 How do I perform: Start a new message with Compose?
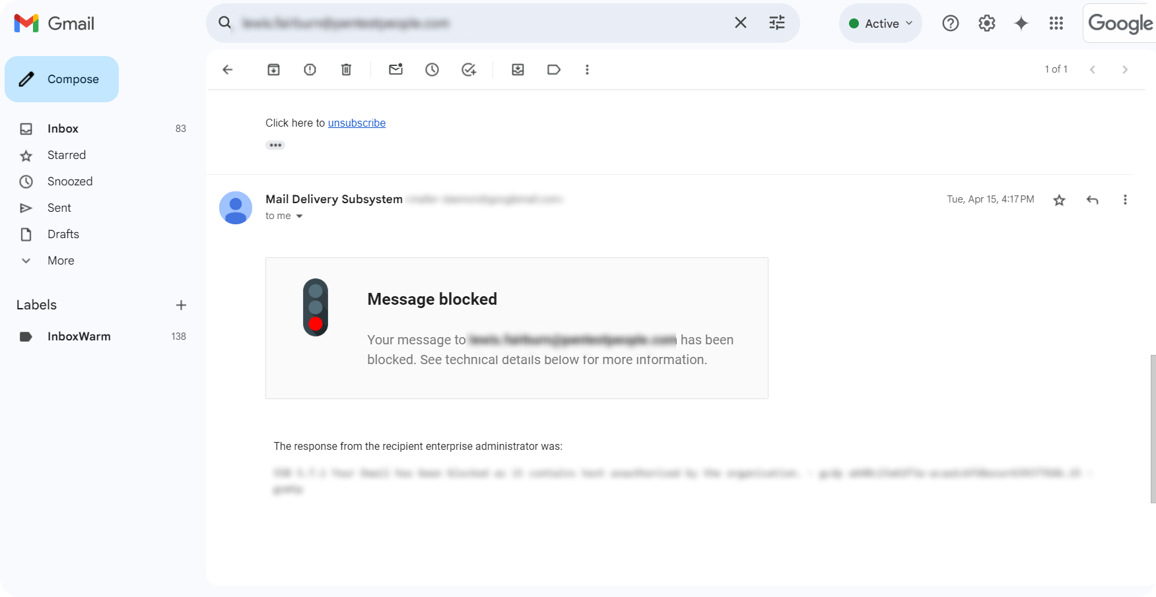pyautogui.click(x=61, y=79)
